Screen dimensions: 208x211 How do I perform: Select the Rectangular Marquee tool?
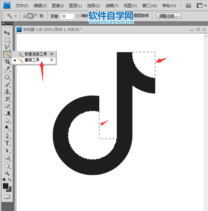pyautogui.click(x=7, y=40)
